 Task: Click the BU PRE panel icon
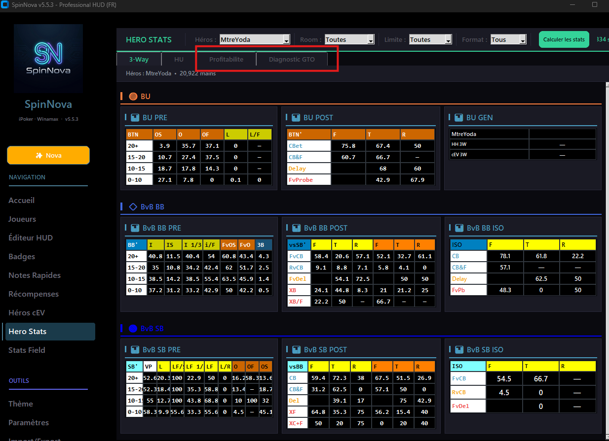tap(135, 118)
